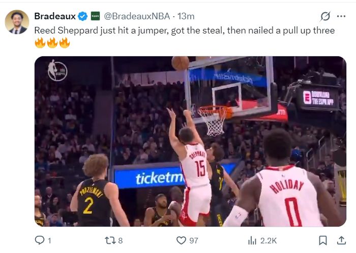Like the post with the heart icon

[x=181, y=240]
